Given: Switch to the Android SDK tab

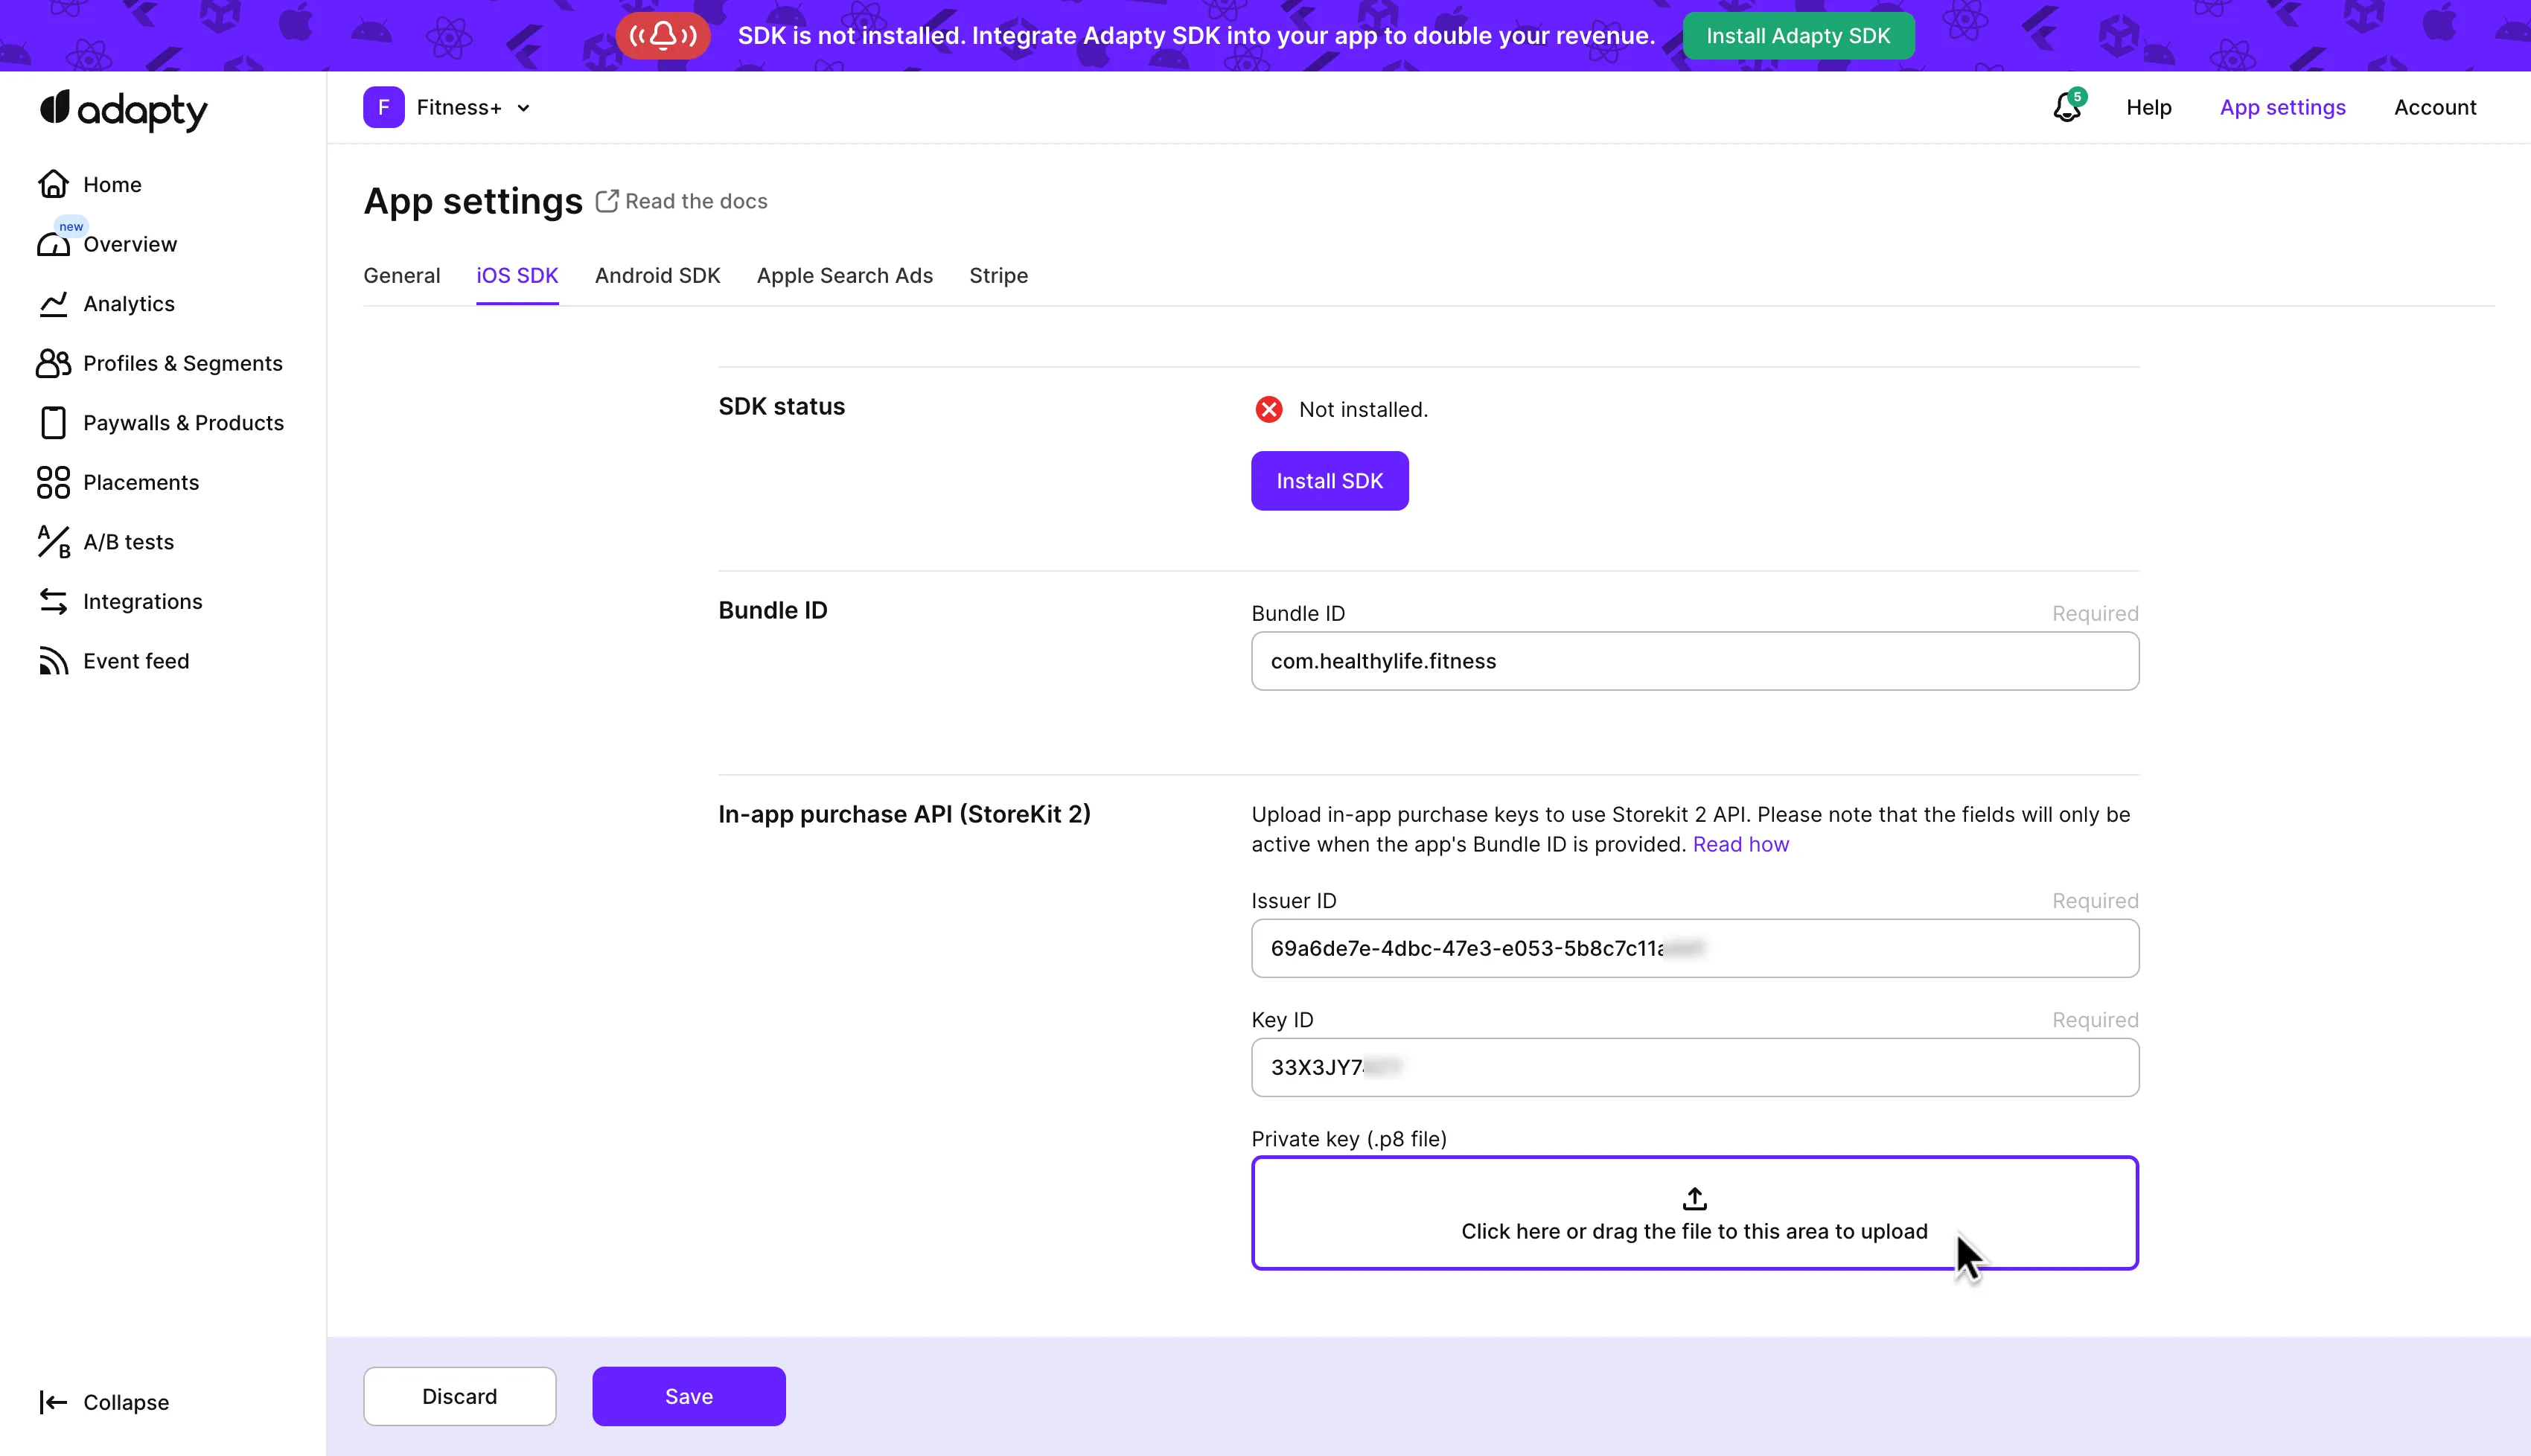Looking at the screenshot, I should tap(657, 276).
